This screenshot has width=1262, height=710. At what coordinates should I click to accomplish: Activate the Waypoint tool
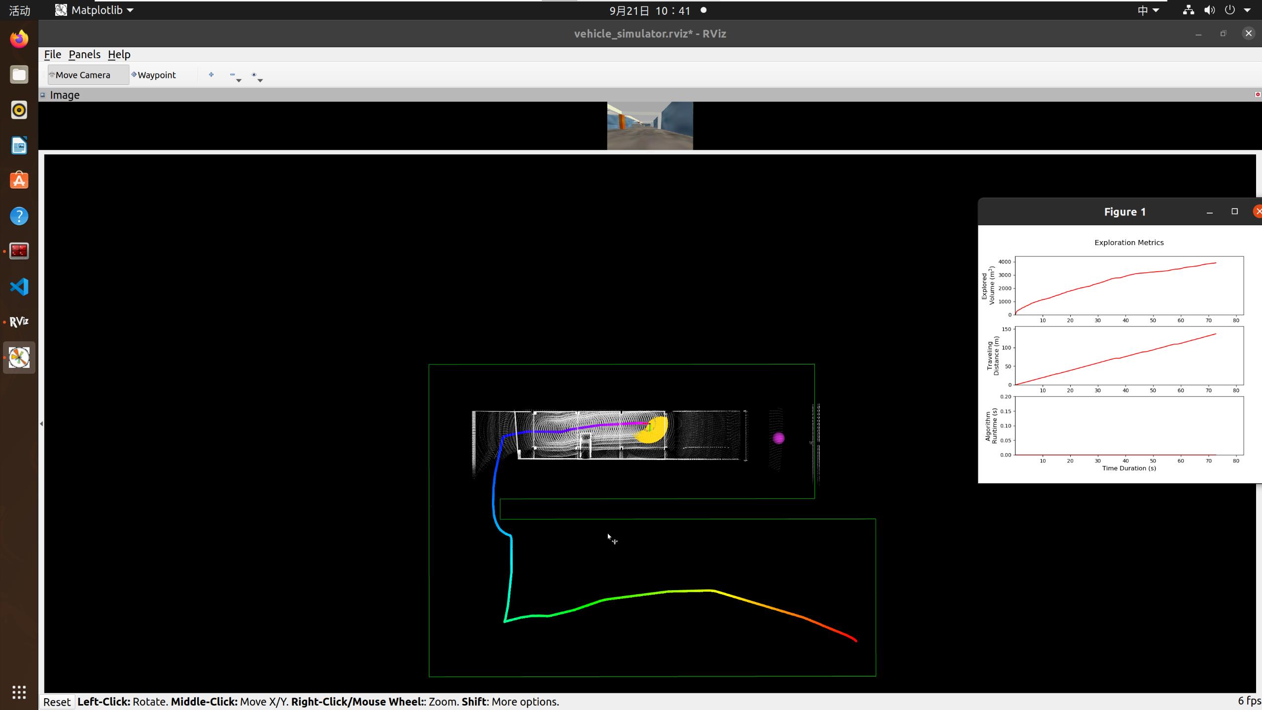coord(154,75)
